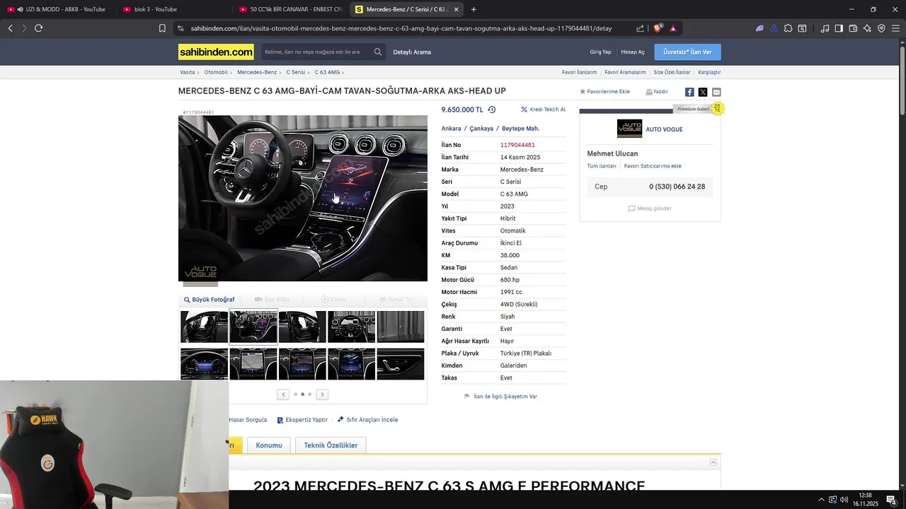This screenshot has height=509, width=906.
Task: Click C Serisi breadcrumb link
Action: point(296,72)
